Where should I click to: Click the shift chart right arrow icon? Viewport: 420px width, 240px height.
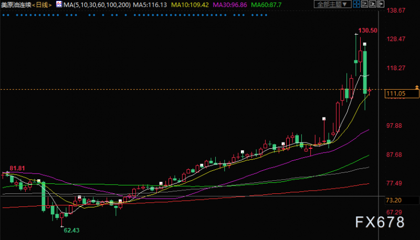coord(381,4)
